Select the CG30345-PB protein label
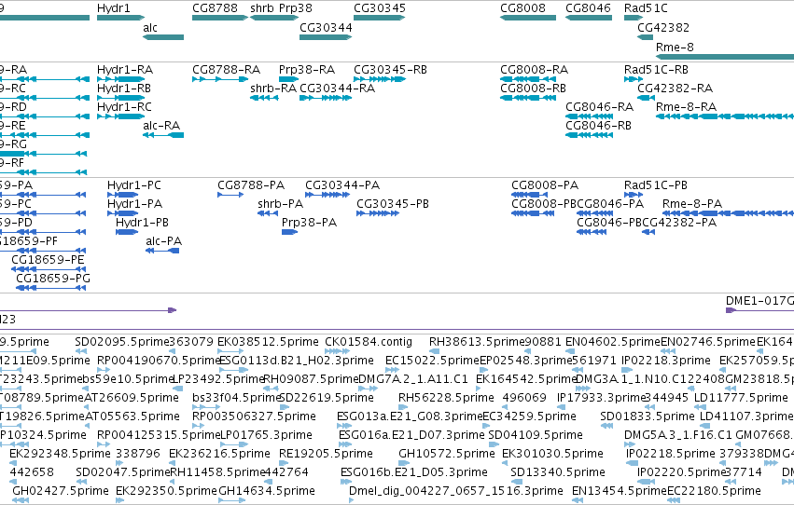Image resolution: width=794 pixels, height=505 pixels. pos(393,204)
